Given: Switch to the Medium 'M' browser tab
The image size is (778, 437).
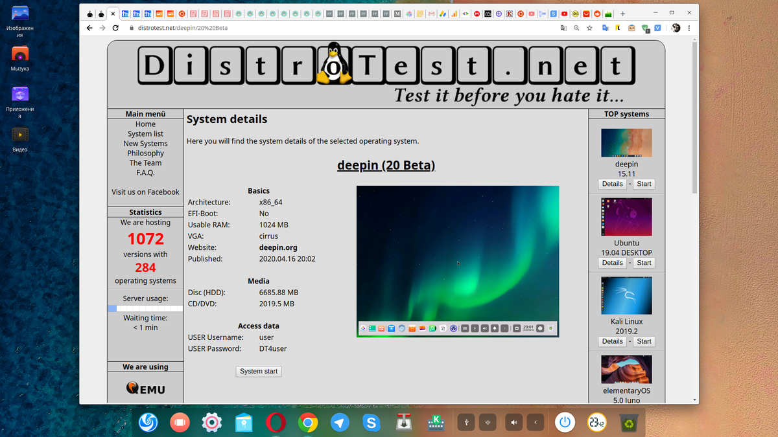Looking at the screenshot, I should tap(397, 13).
